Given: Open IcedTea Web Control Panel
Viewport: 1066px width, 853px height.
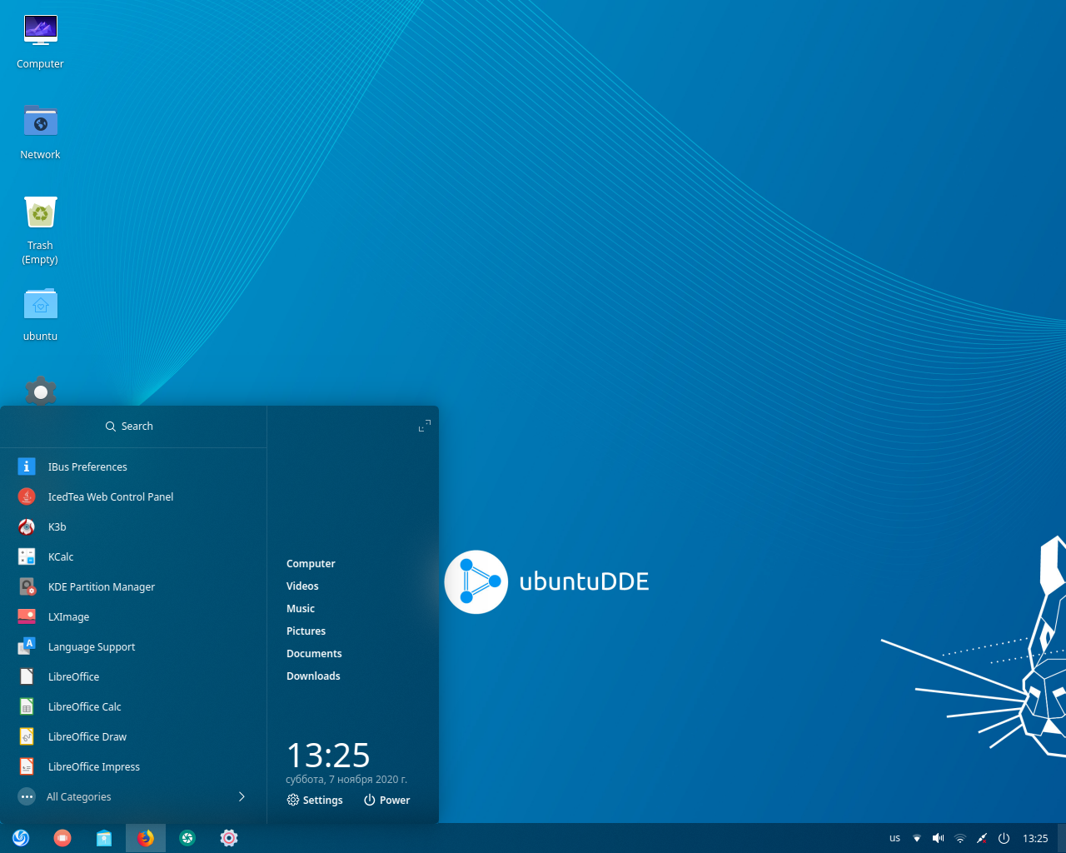Looking at the screenshot, I should tap(110, 496).
